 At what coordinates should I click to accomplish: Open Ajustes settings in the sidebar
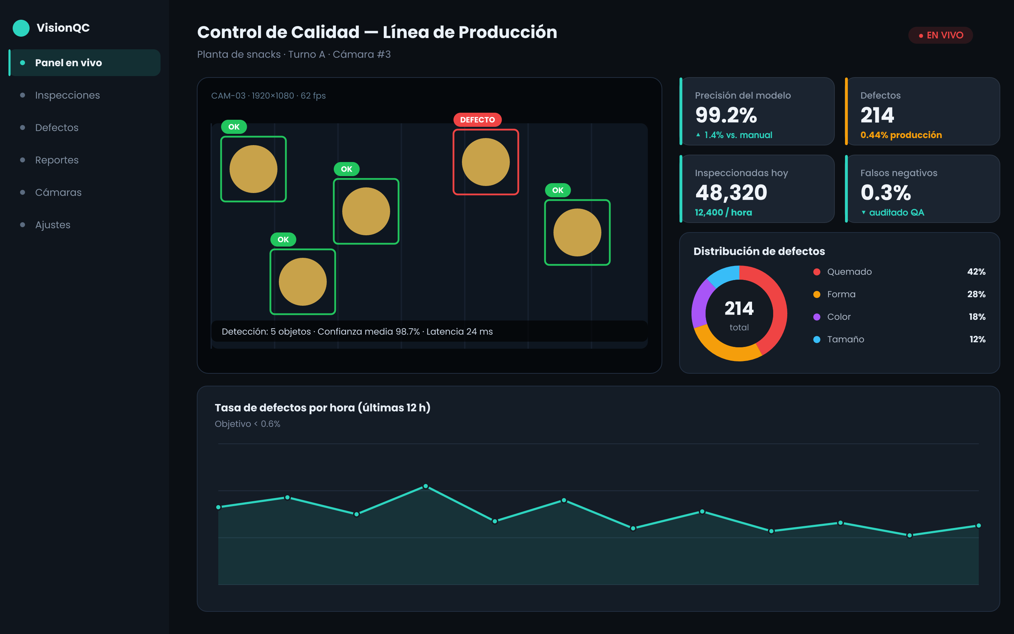(84, 225)
